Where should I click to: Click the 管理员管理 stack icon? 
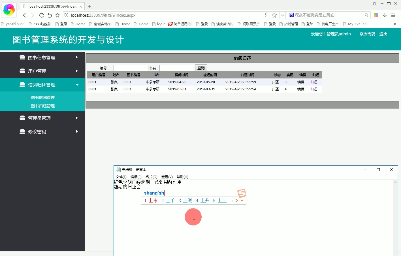coord(22,118)
